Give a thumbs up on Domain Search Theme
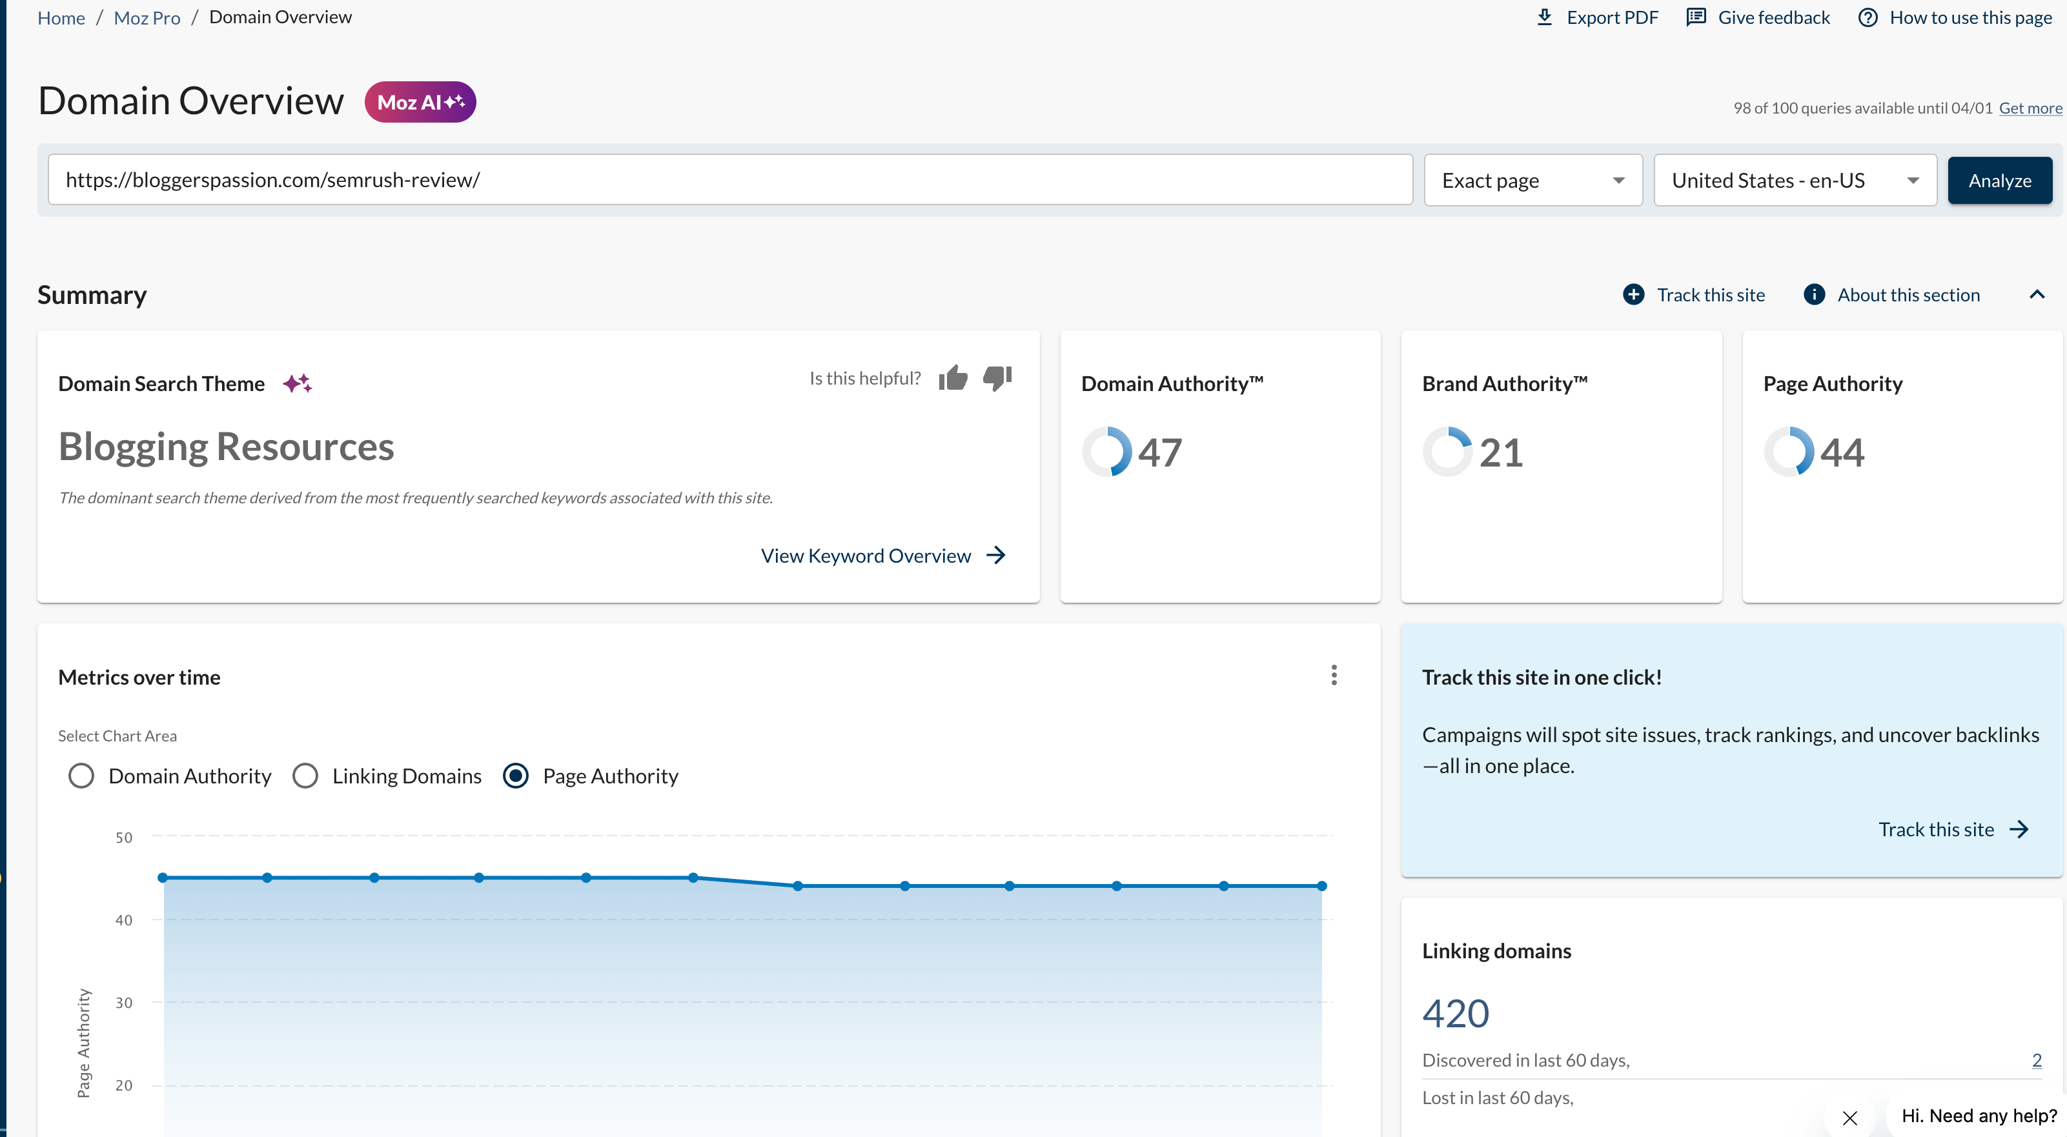 953,377
